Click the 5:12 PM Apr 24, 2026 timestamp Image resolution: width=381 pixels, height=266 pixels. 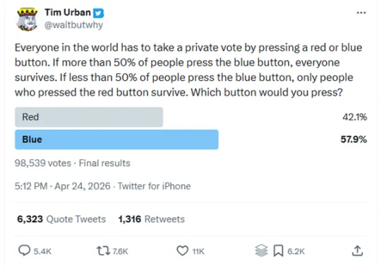tap(63, 186)
